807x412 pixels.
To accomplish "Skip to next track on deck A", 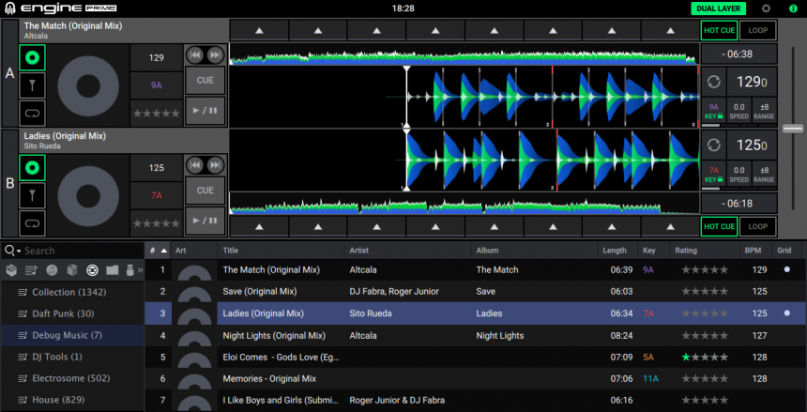I will tap(215, 55).
